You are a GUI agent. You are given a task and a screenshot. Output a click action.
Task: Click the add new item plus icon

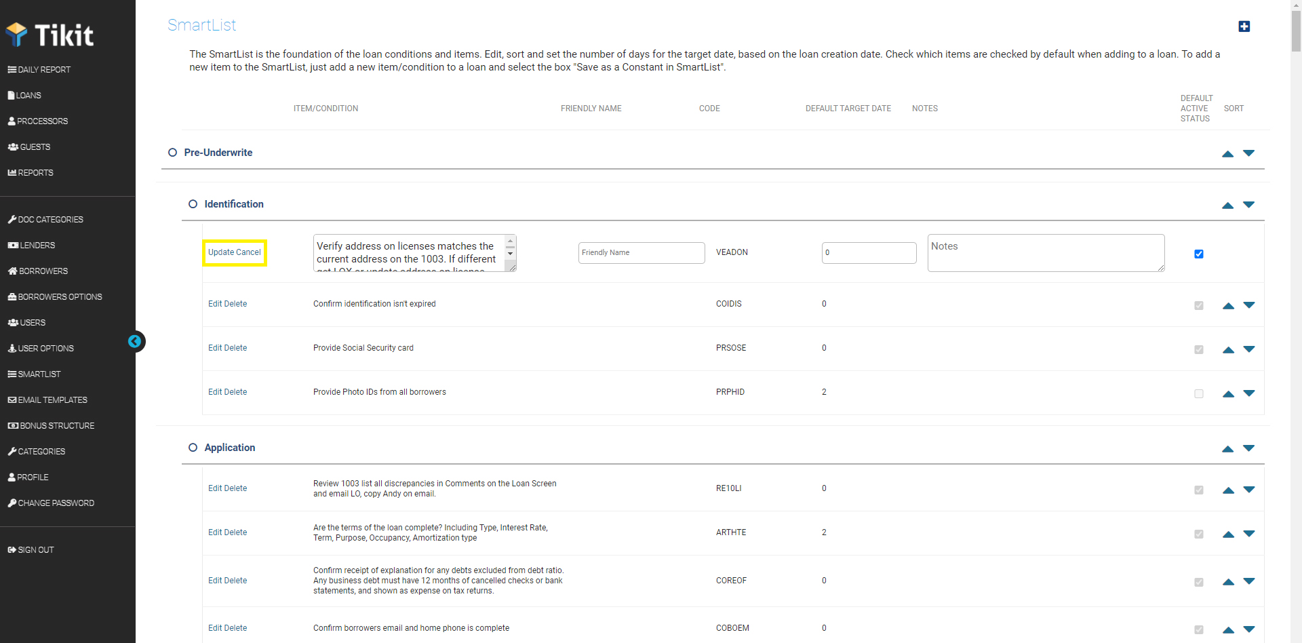(x=1244, y=27)
